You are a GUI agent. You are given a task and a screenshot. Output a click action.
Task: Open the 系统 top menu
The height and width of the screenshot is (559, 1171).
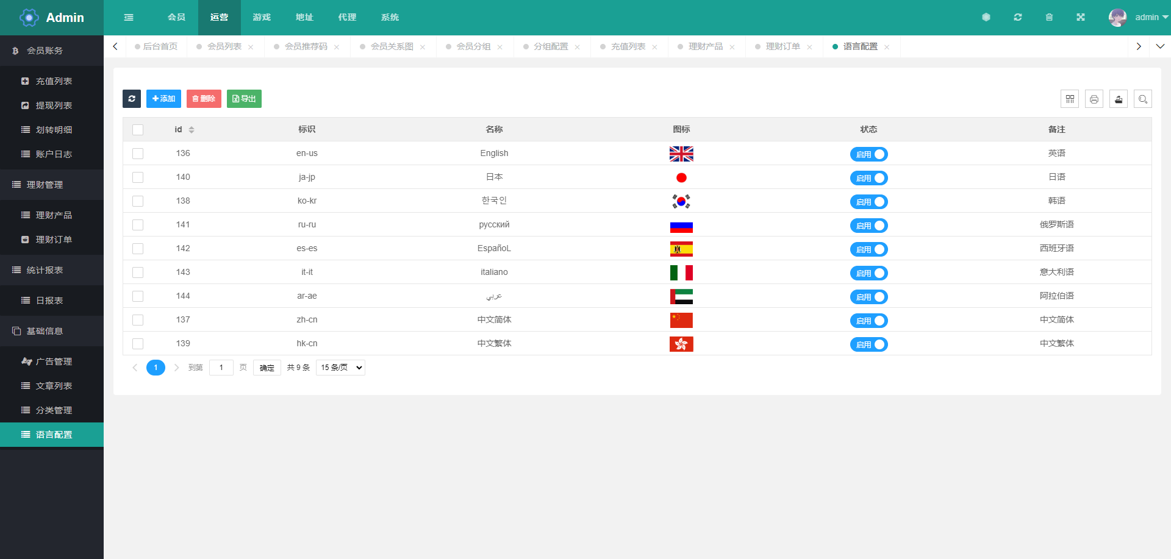click(x=390, y=17)
